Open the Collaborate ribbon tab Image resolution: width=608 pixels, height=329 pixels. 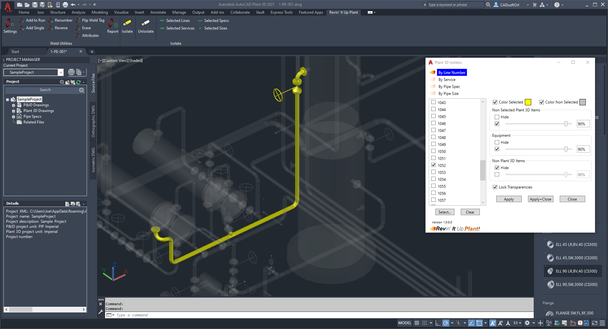coord(240,12)
